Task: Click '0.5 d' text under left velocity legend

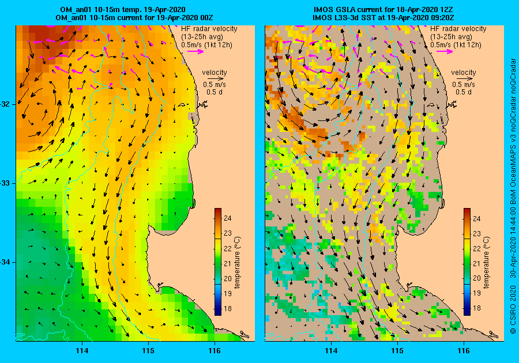Action: pyautogui.click(x=215, y=92)
